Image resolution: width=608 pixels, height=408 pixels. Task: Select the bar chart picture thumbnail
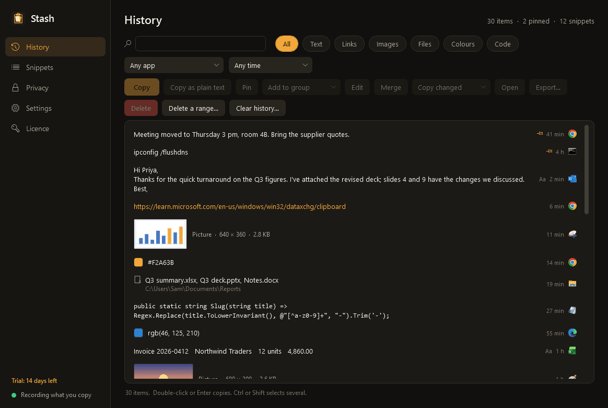[160, 234]
